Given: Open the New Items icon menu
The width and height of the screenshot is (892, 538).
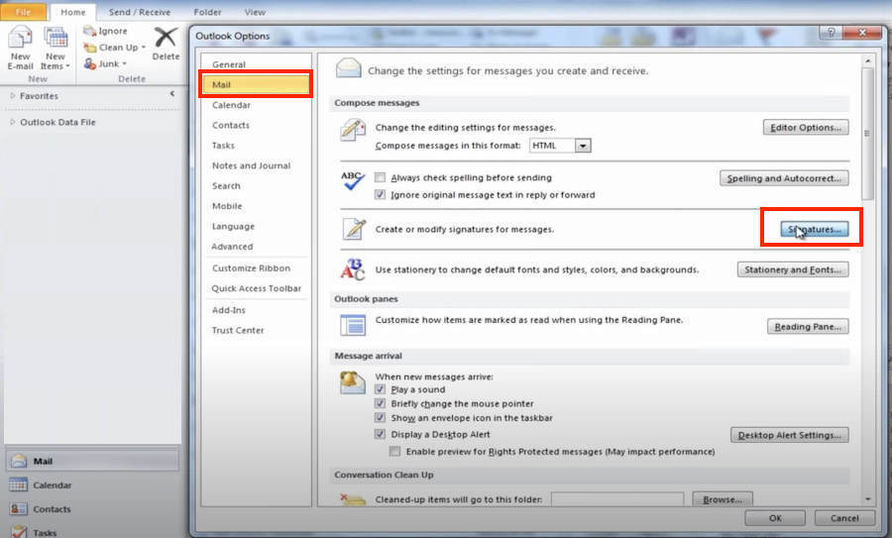Looking at the screenshot, I should [x=56, y=39].
